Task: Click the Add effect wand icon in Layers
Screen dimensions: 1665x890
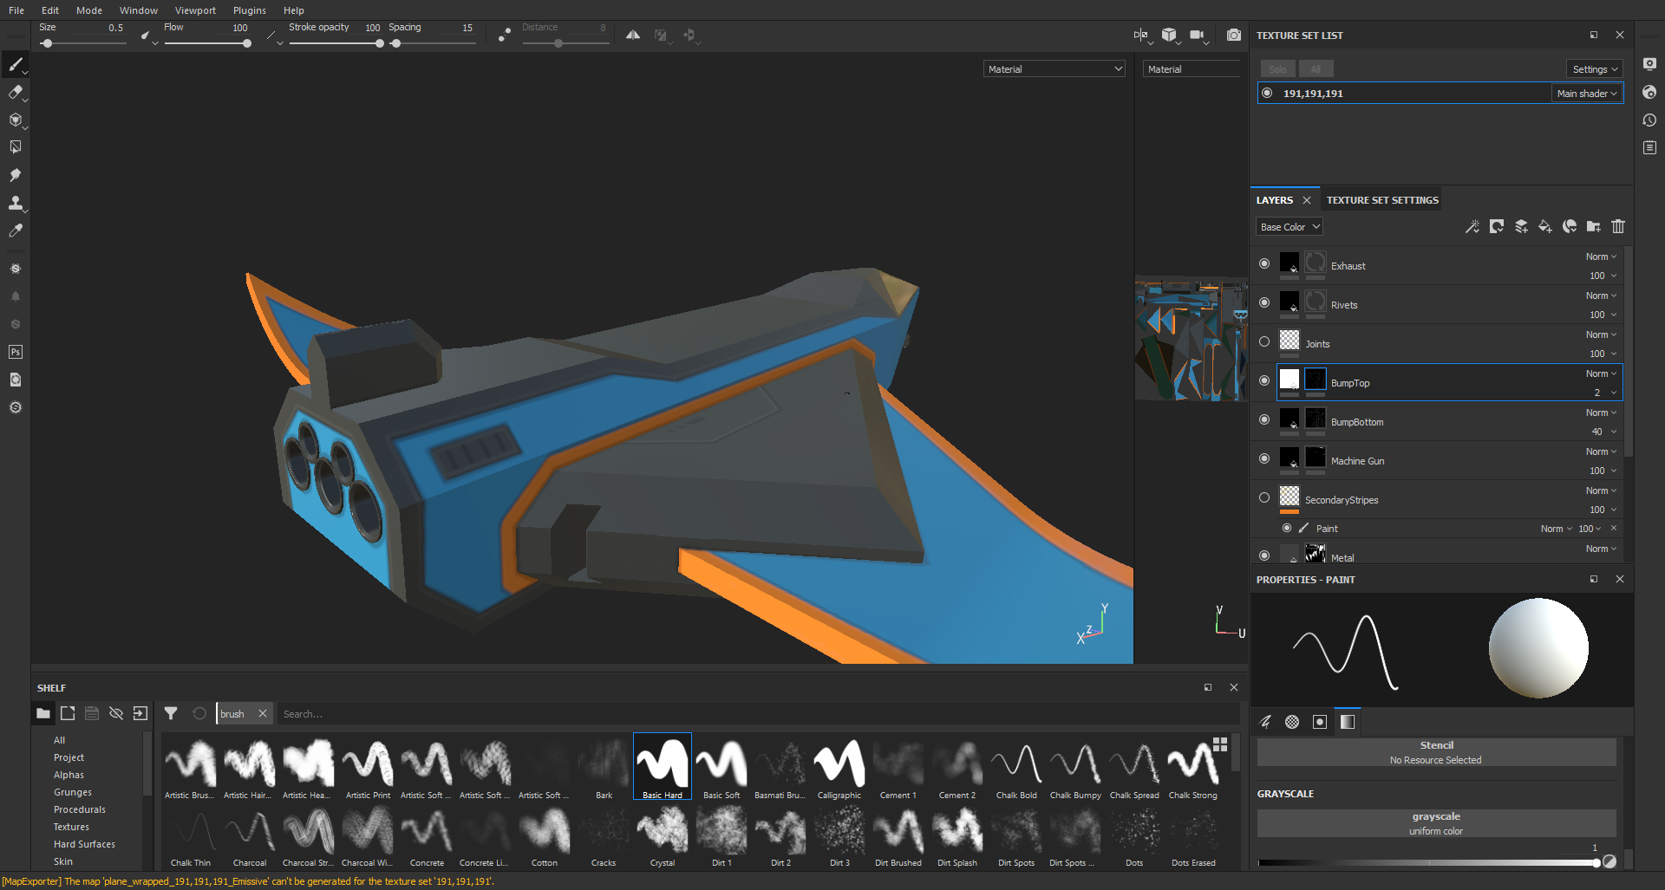Action: pyautogui.click(x=1472, y=227)
